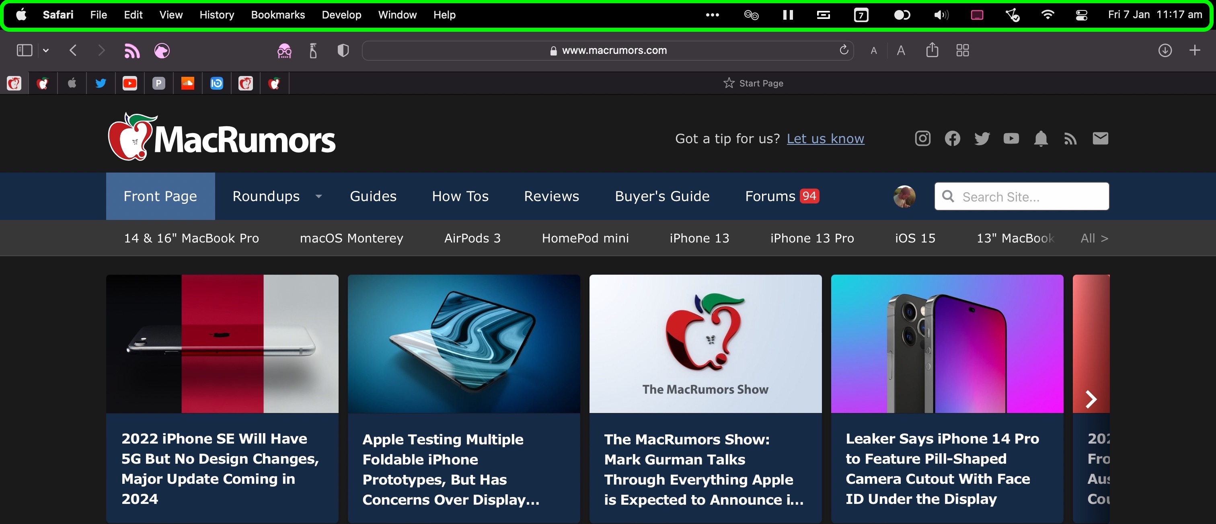
Task: Click the Tab Overview grid icon
Action: [x=964, y=49]
